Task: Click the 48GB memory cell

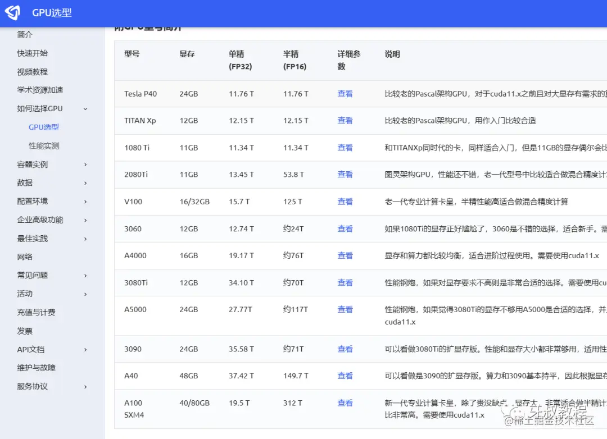Action: pos(188,376)
